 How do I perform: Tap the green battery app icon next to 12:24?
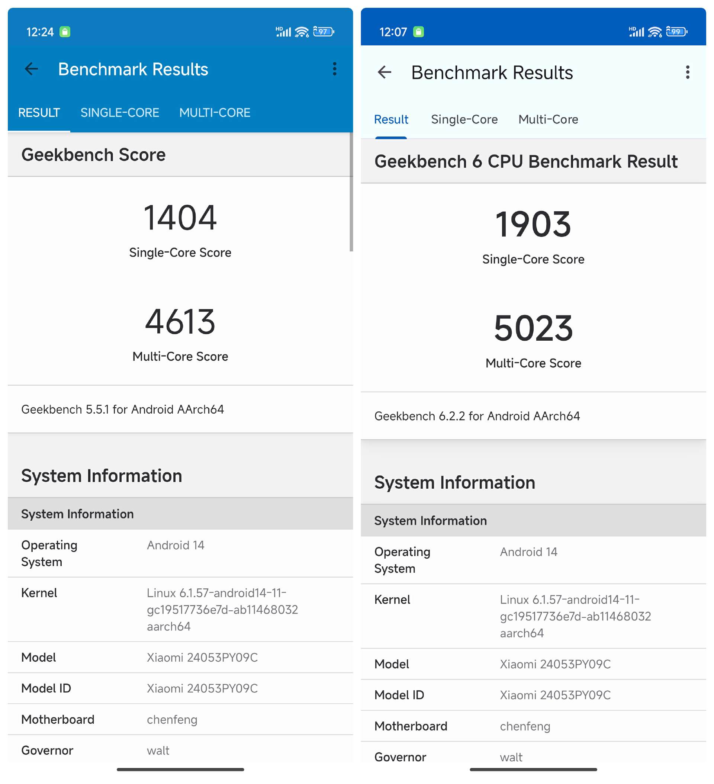point(65,32)
